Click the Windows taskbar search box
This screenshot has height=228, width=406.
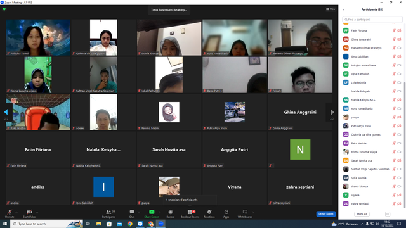pyautogui.click(x=46, y=224)
